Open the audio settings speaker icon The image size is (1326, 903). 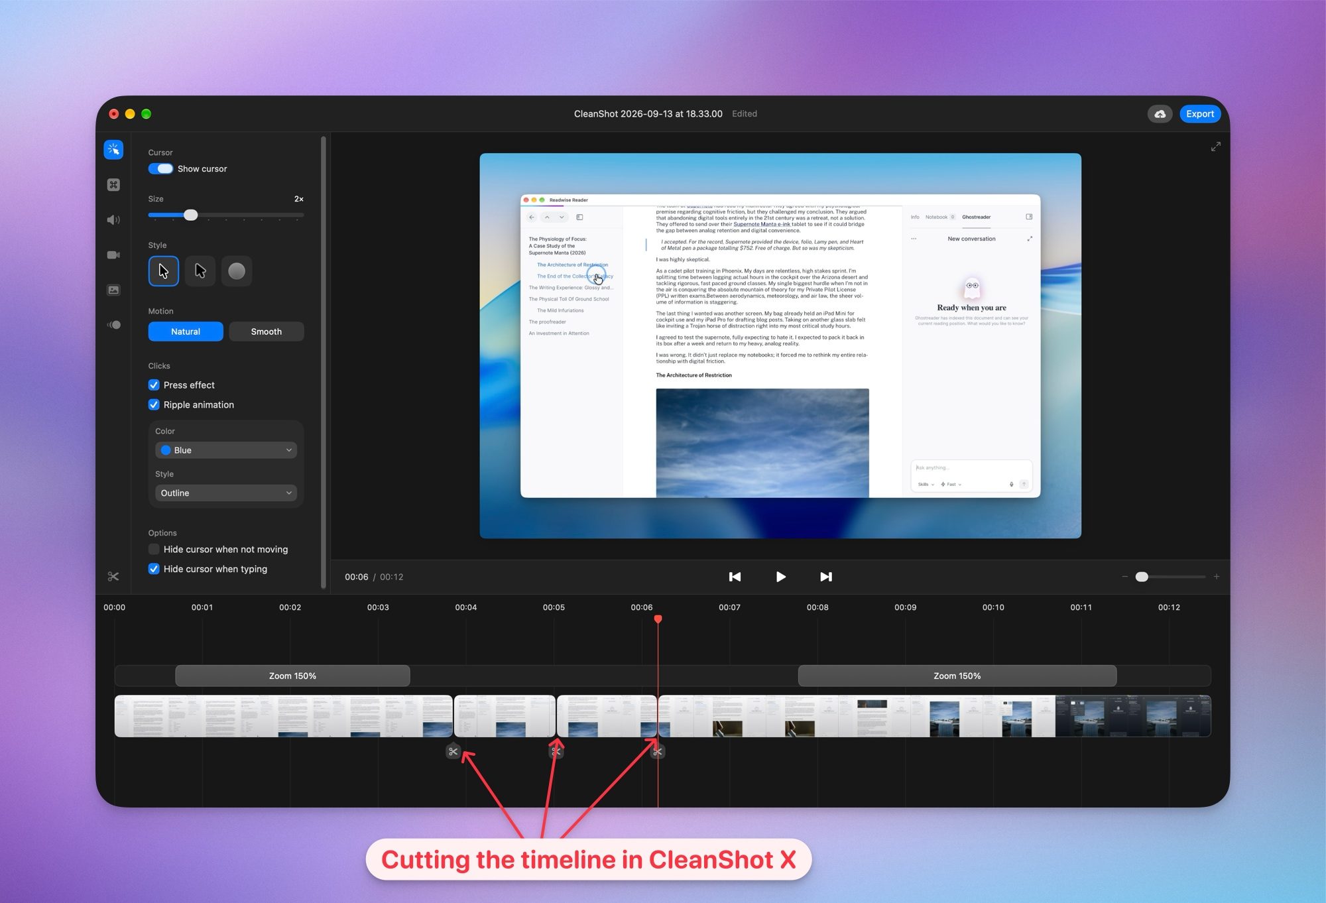point(113,219)
